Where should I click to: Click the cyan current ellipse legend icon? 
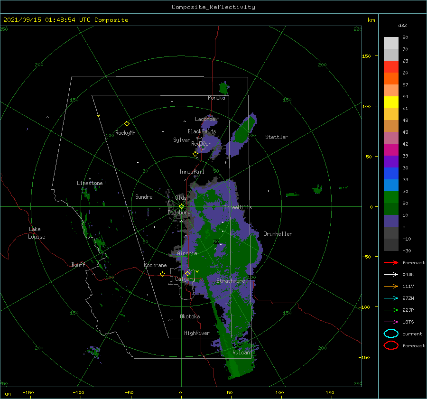(x=391, y=334)
